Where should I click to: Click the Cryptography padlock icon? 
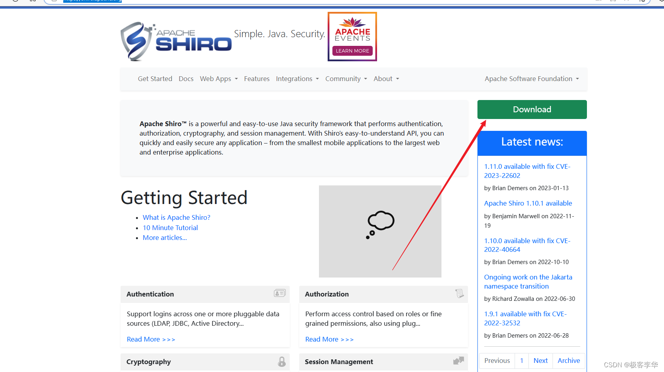(x=282, y=361)
